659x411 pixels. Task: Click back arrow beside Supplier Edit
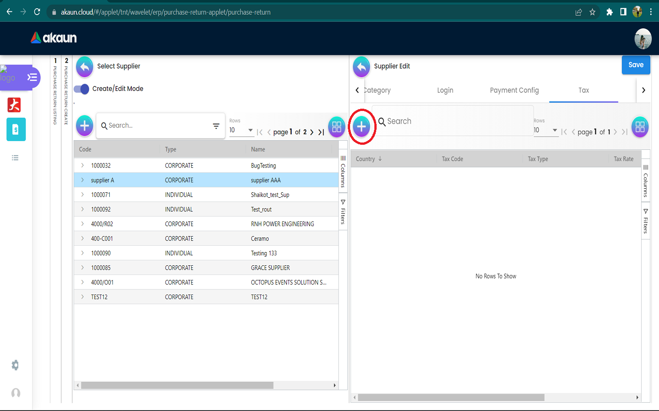pyautogui.click(x=362, y=67)
